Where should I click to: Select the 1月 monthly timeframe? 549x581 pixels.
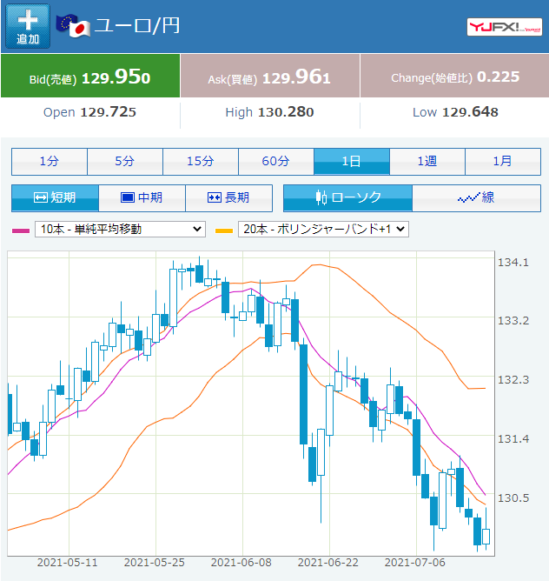(x=503, y=162)
